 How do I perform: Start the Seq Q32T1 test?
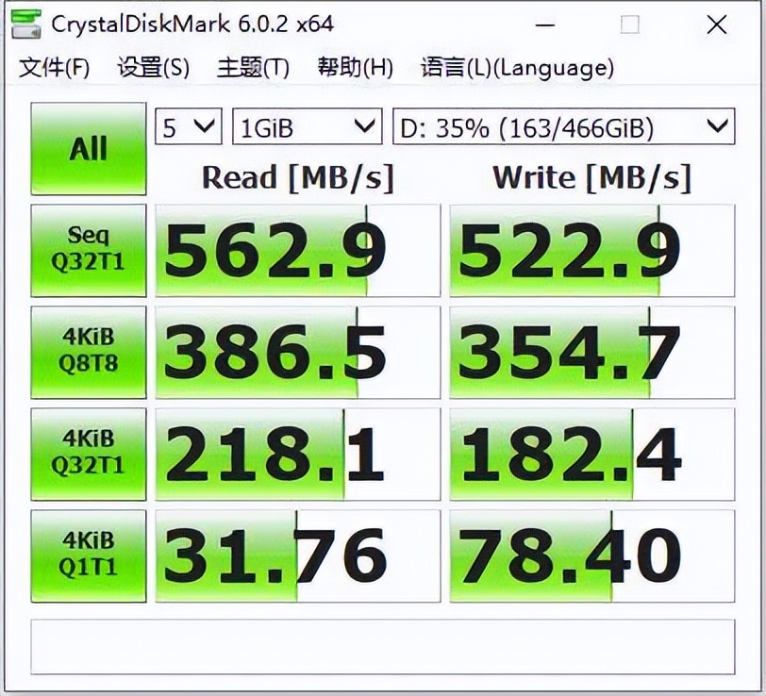tap(89, 251)
